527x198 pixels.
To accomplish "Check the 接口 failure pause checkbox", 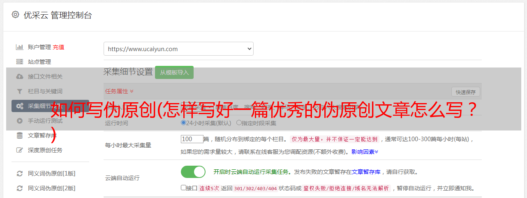I will point(183,188).
